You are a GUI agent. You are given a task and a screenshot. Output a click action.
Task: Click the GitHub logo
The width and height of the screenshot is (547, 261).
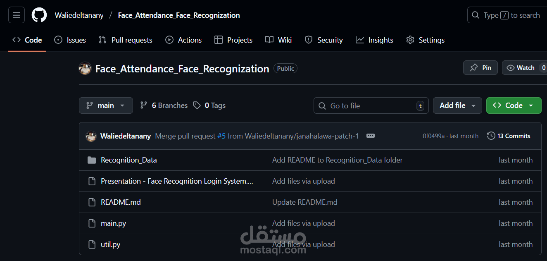(x=39, y=15)
